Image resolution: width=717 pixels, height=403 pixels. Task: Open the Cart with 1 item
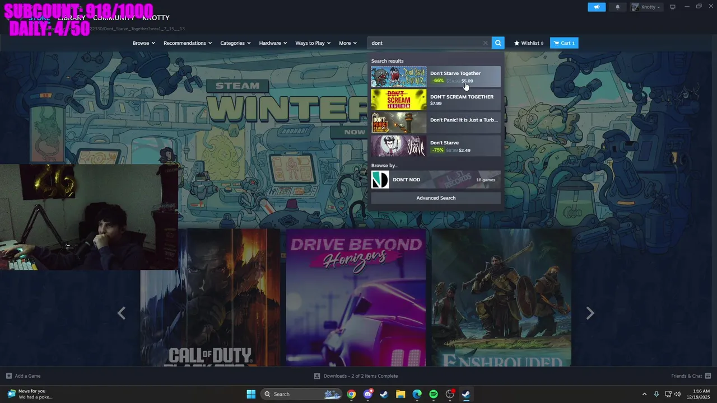pos(564,43)
